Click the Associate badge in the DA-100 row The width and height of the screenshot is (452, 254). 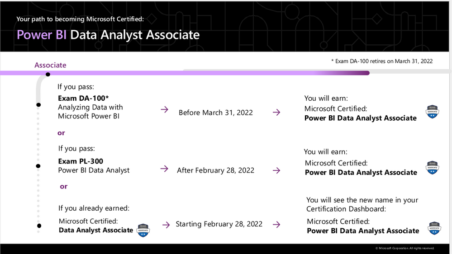click(x=432, y=112)
